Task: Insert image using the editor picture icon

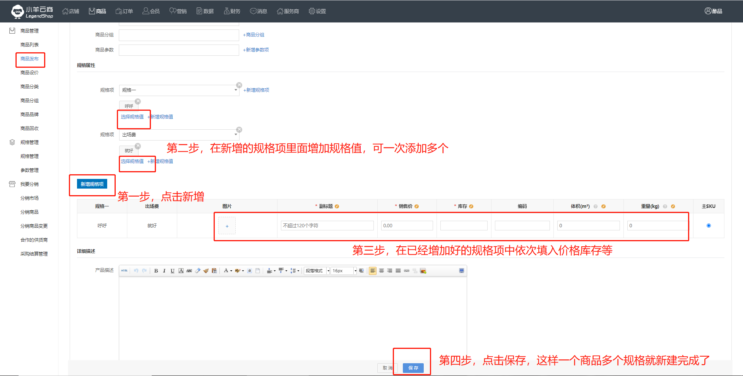Action: tap(423, 271)
